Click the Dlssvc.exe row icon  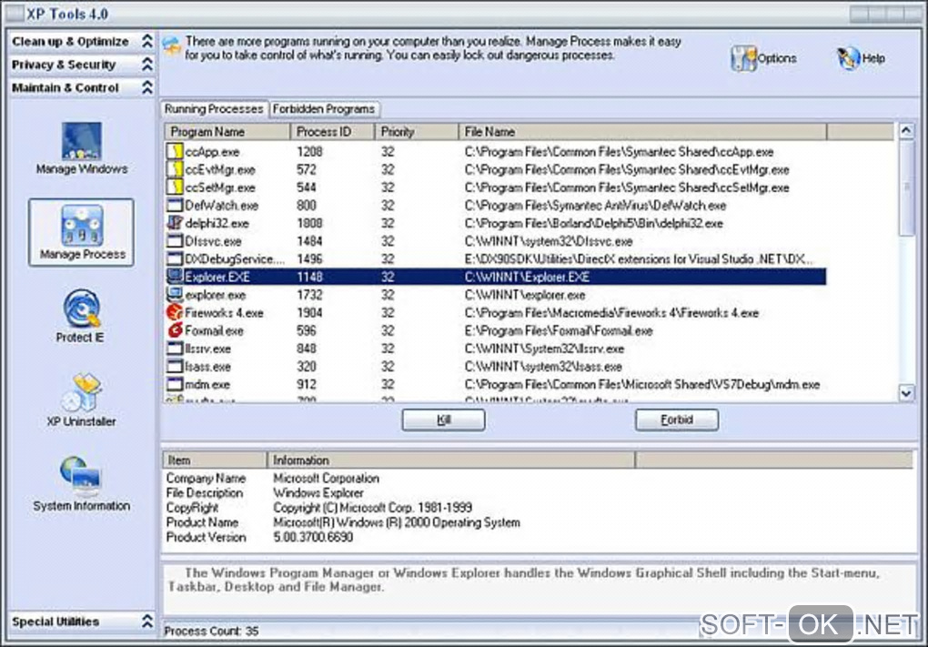coord(175,241)
